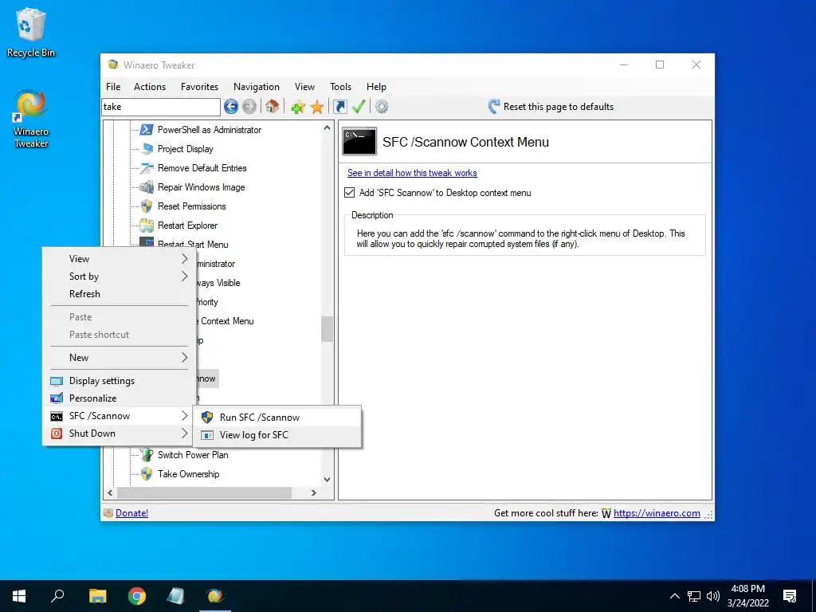Open Windows Start menu
Viewport: 816px width, 612px height.
[x=19, y=596]
